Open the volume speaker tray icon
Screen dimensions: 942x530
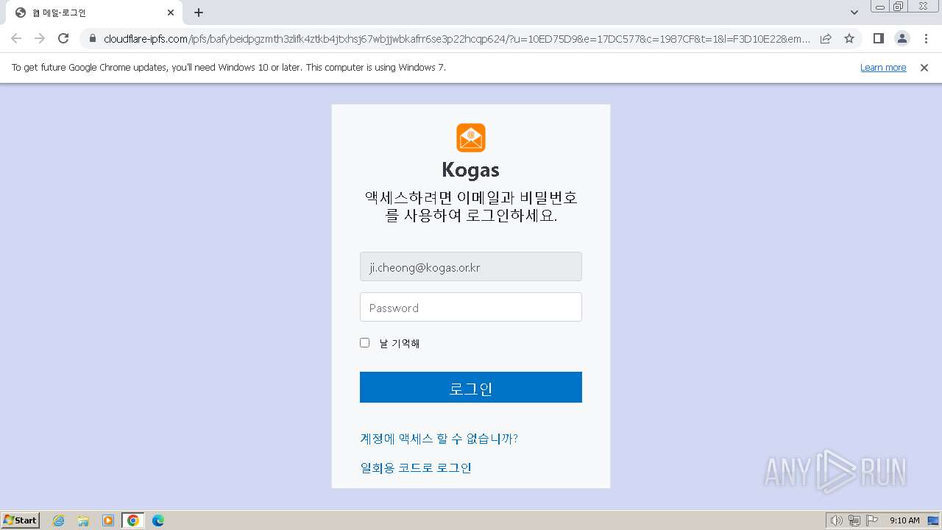coord(836,520)
